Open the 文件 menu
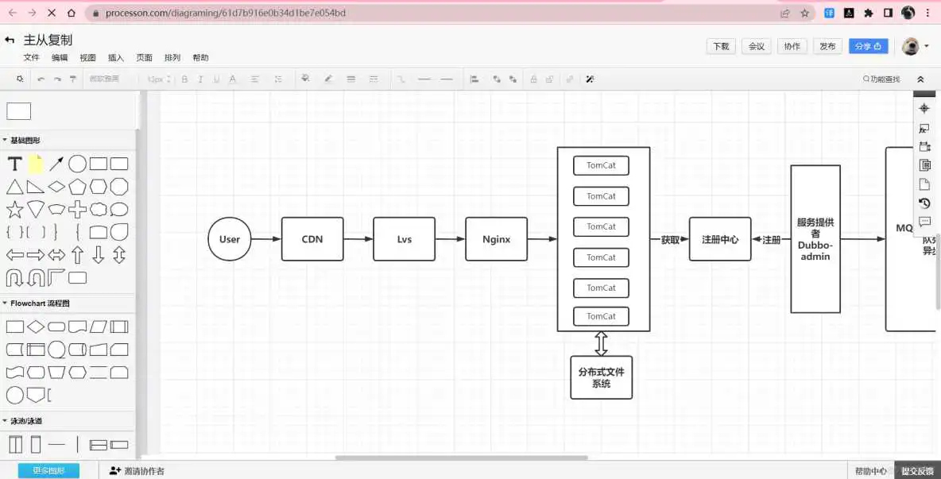941x479 pixels. tap(32, 57)
